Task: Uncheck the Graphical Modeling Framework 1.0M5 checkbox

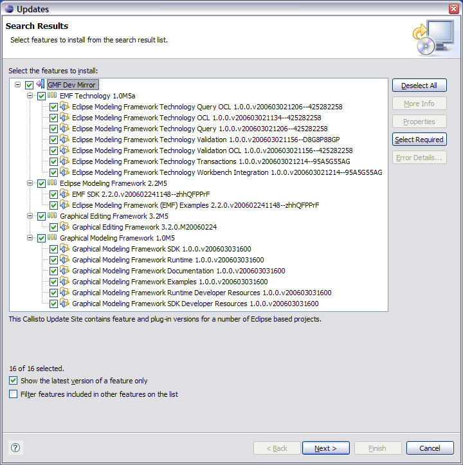Action: point(41,238)
